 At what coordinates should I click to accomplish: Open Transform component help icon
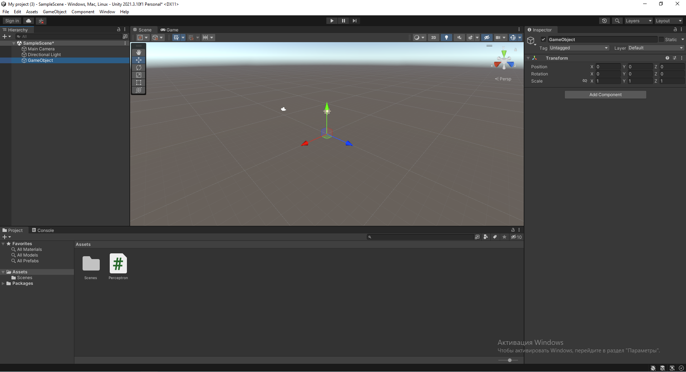667,58
